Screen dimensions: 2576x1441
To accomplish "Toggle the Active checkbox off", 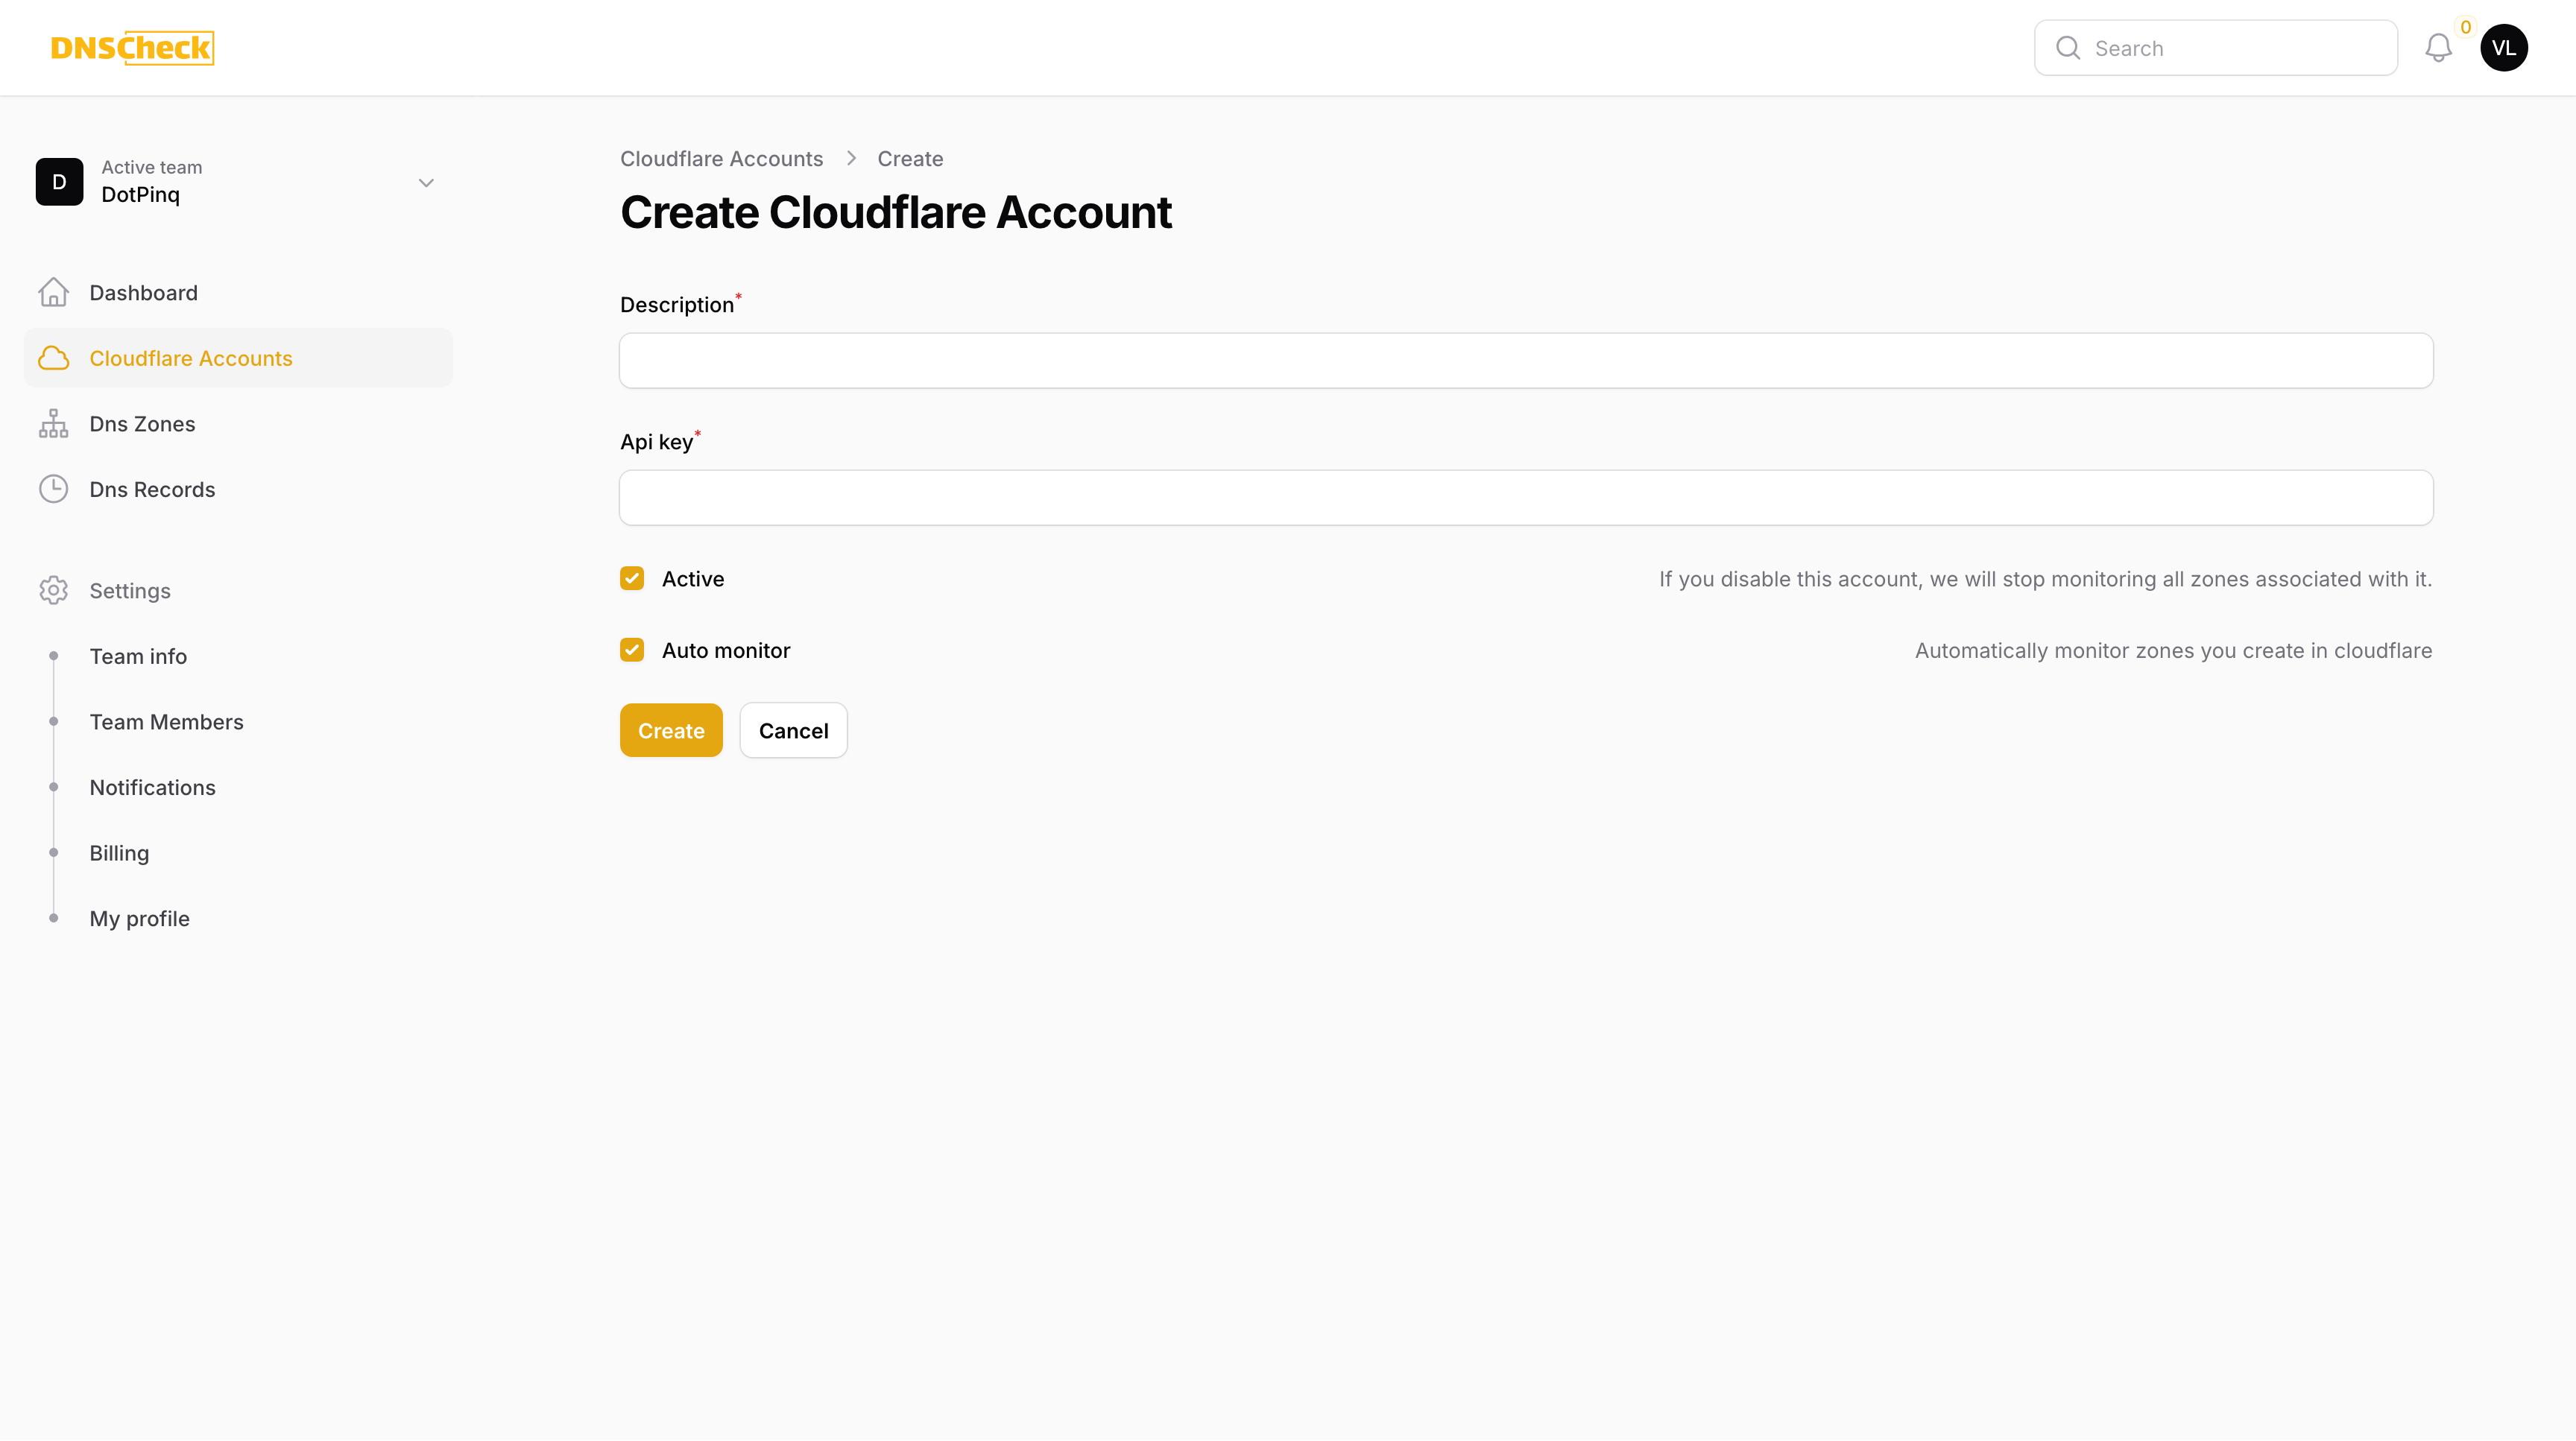I will (634, 578).
